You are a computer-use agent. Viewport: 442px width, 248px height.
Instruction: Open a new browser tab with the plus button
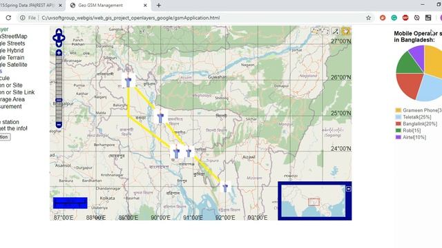(159, 6)
